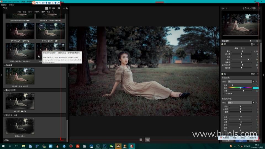Click the blue 应用 apply button
Viewport: 265px width, 149px height.
(x=241, y=141)
